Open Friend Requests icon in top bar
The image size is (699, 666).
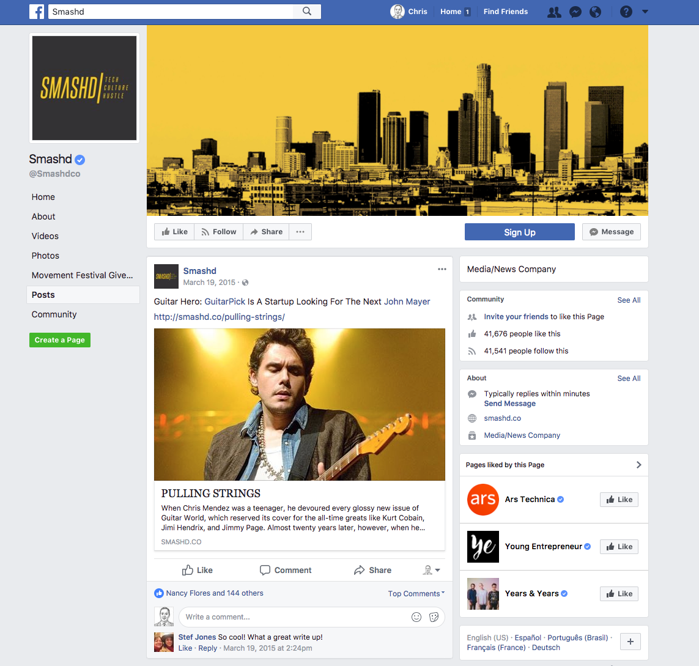554,12
